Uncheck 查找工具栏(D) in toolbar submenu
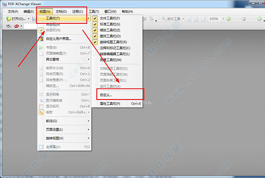Image resolution: width=265 pixels, height=178 pixels. [95, 36]
